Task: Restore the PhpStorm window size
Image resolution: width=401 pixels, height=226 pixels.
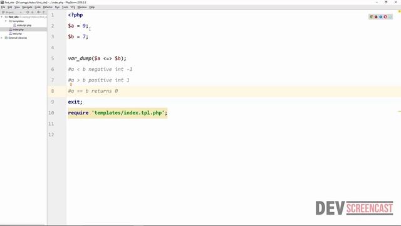Action: coord(386,2)
